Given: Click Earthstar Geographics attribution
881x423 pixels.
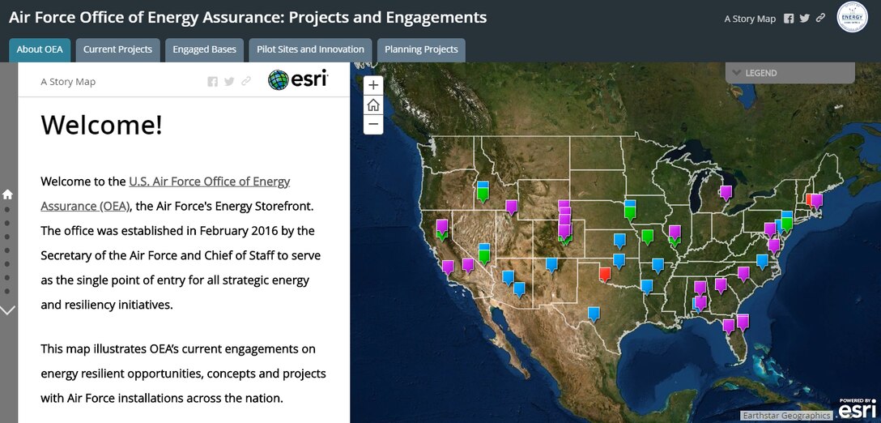Looking at the screenshot, I should tap(785, 416).
